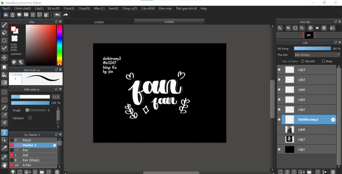
Task: Fit canvas to window in navigator
Action: click(x=295, y=28)
